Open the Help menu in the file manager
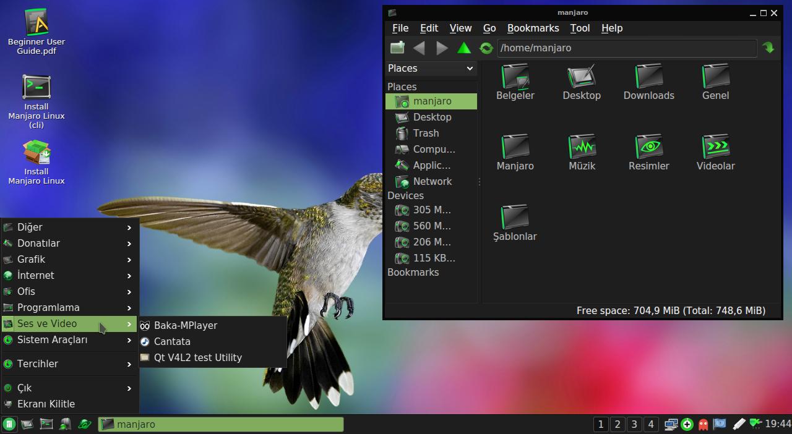The width and height of the screenshot is (792, 434). tap(612, 28)
